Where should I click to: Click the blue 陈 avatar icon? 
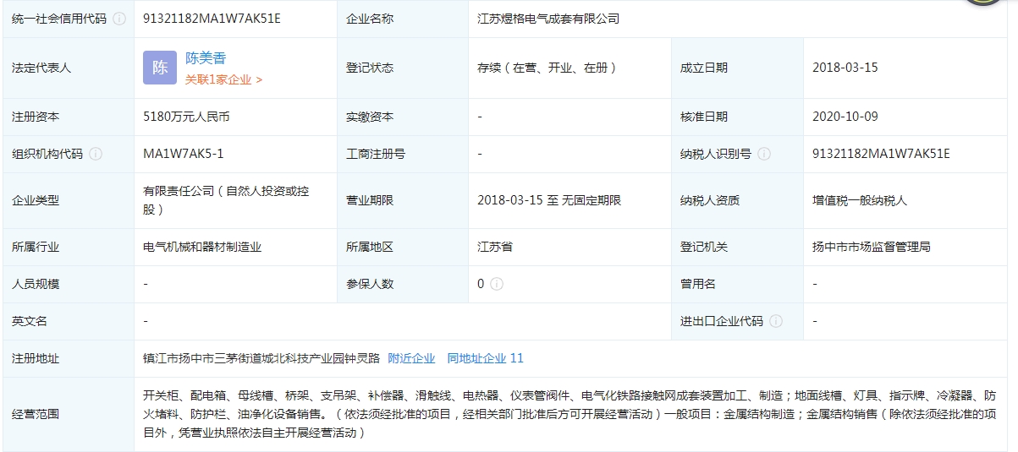(160, 68)
